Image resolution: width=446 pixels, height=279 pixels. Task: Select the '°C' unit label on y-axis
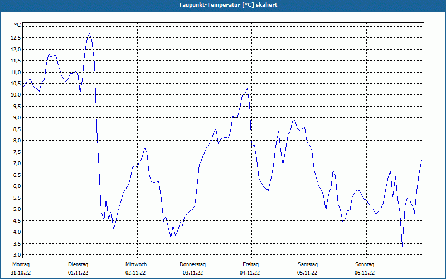(x=18, y=25)
